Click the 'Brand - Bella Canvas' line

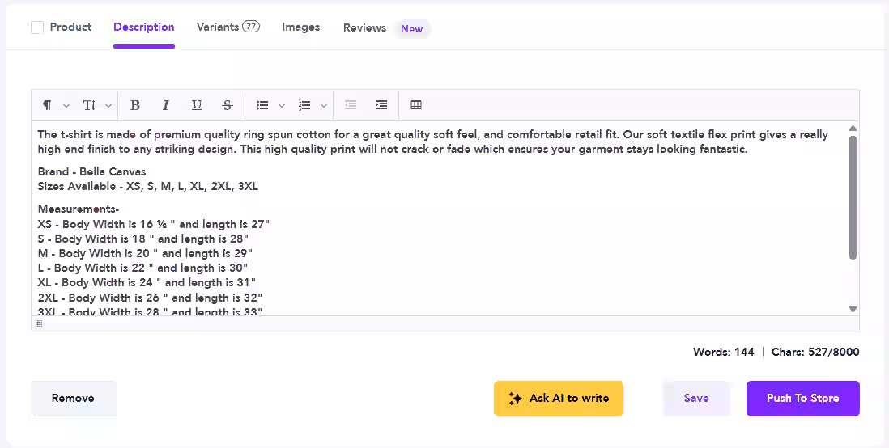[x=91, y=171]
